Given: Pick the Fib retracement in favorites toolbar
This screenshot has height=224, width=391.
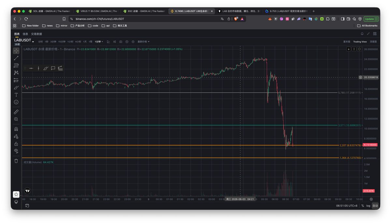Looking at the screenshot, I should click(60, 68).
